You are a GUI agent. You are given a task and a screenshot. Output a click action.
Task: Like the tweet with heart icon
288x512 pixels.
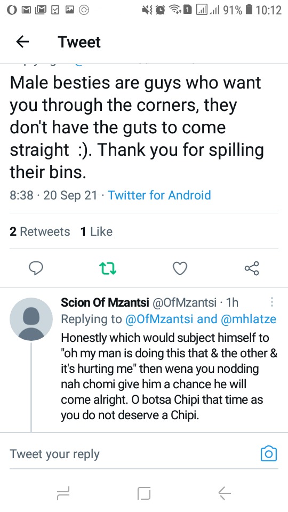click(x=180, y=268)
